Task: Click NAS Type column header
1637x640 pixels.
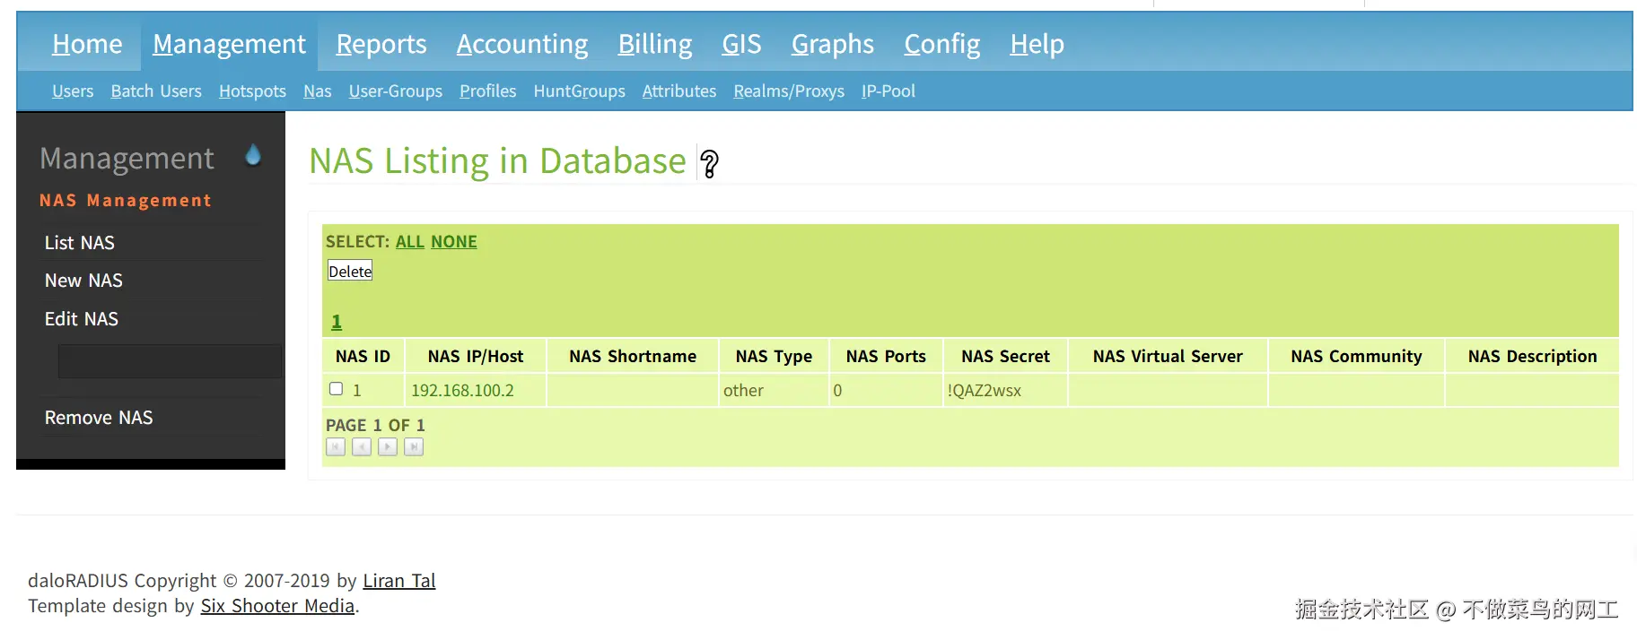Action: coord(774,357)
